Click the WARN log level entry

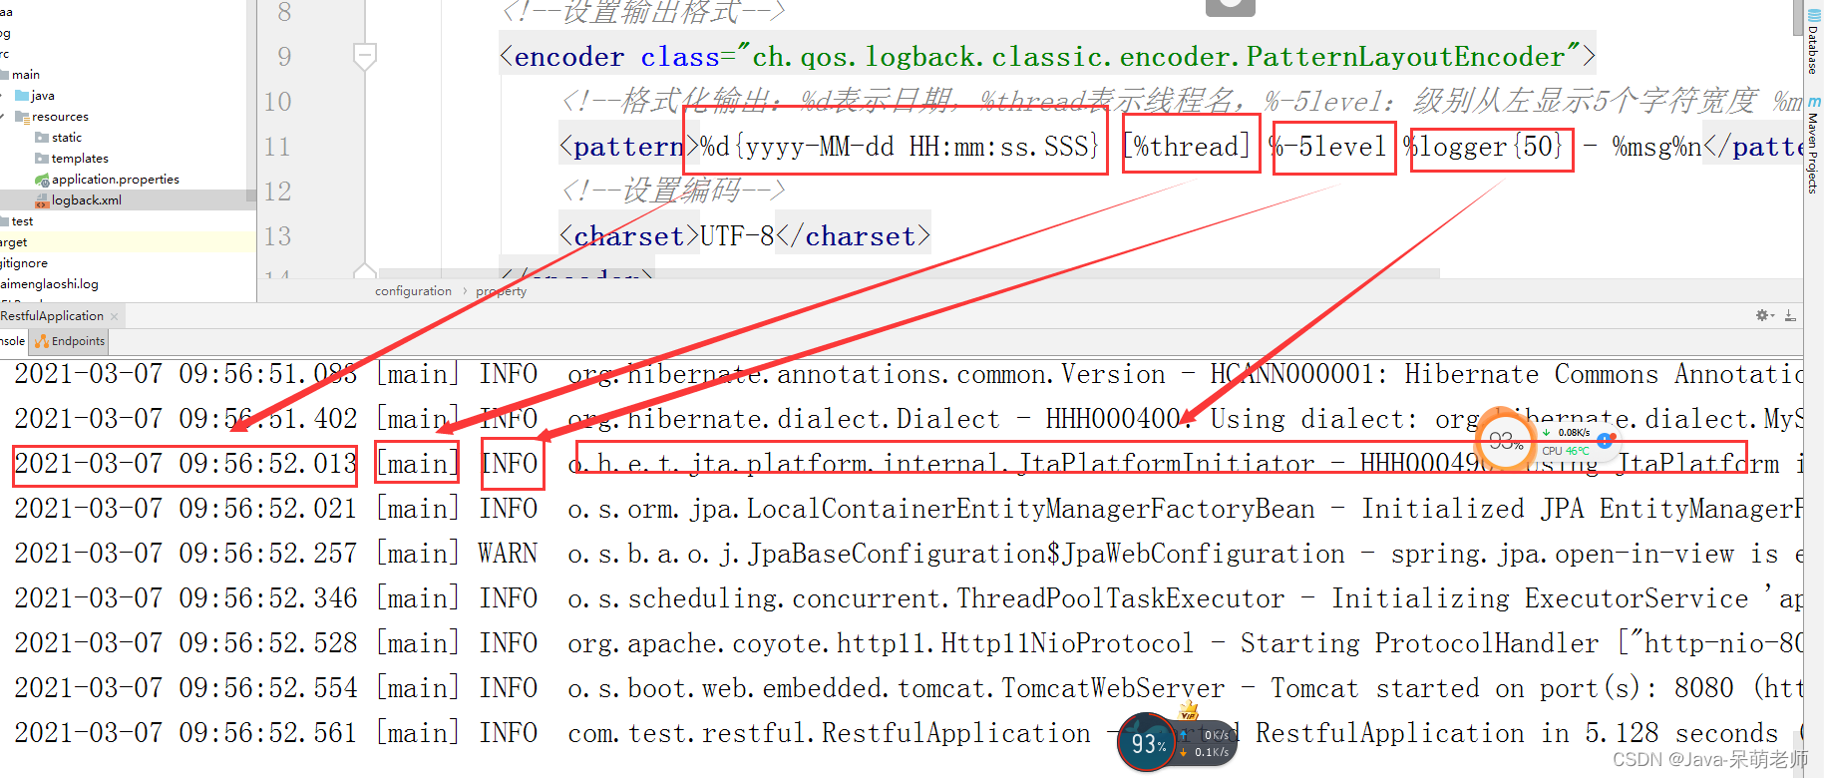[508, 554]
